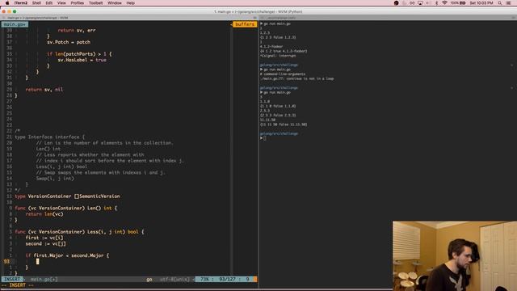Screen dimensions: 517x291
Task: Click the 'return len(vc)' line
Action: pos(44,214)
